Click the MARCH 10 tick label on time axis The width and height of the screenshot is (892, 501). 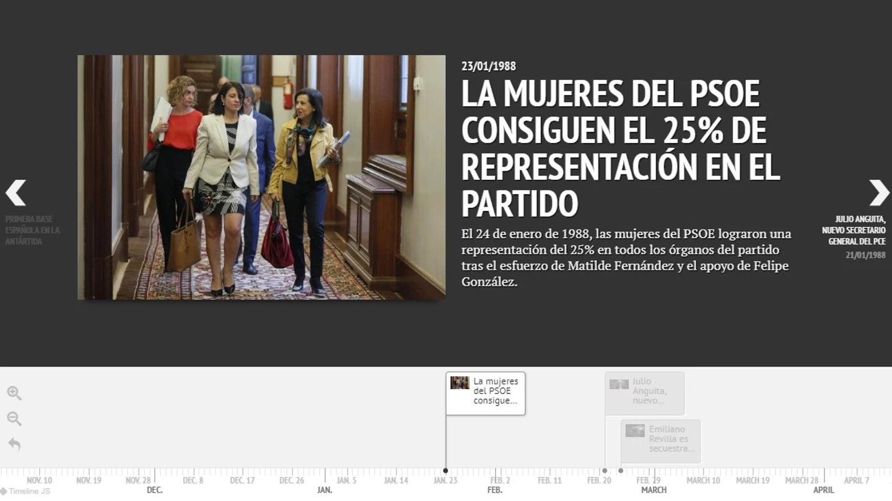point(703,481)
